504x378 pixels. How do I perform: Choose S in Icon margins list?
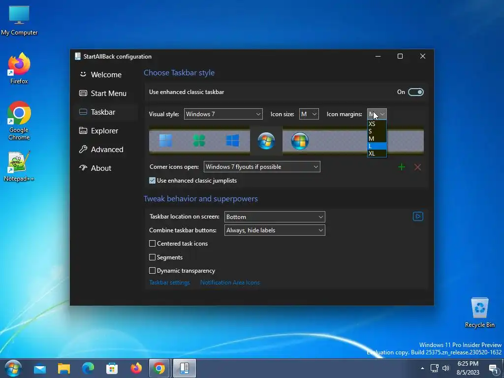(377, 131)
